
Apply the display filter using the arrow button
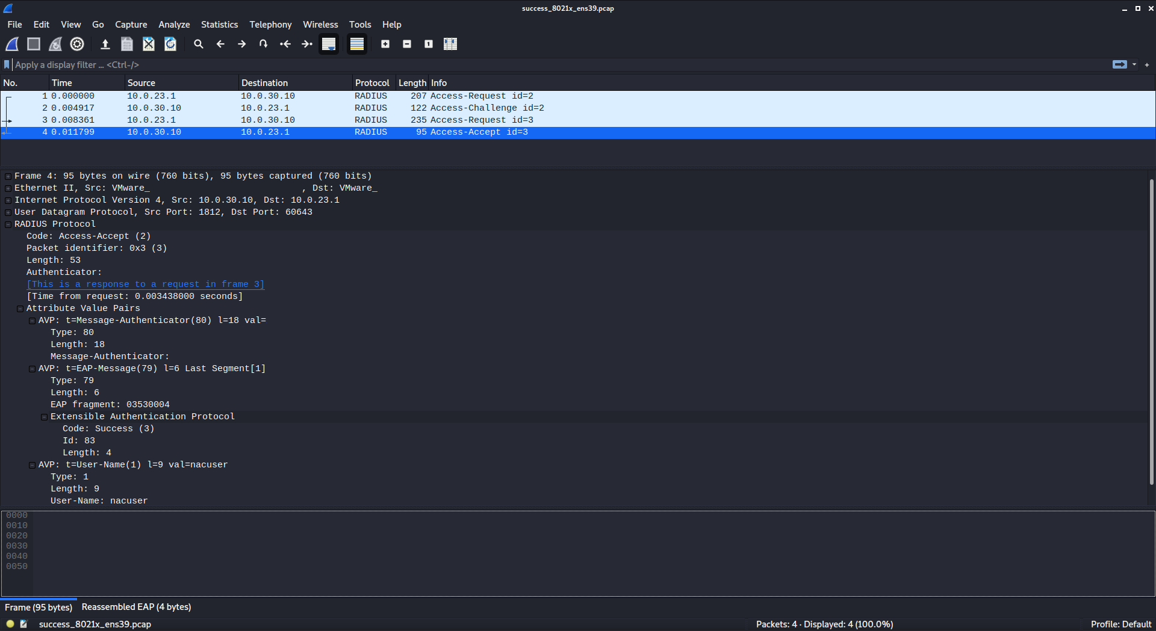coord(1119,64)
